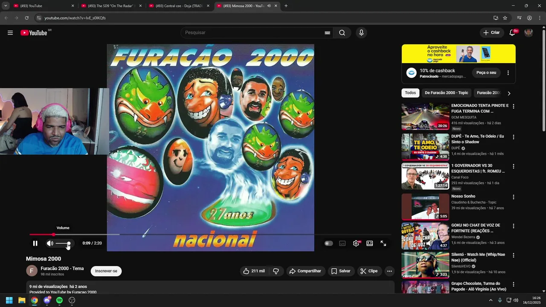Open the Silentó Watch Me video title

[478, 258]
